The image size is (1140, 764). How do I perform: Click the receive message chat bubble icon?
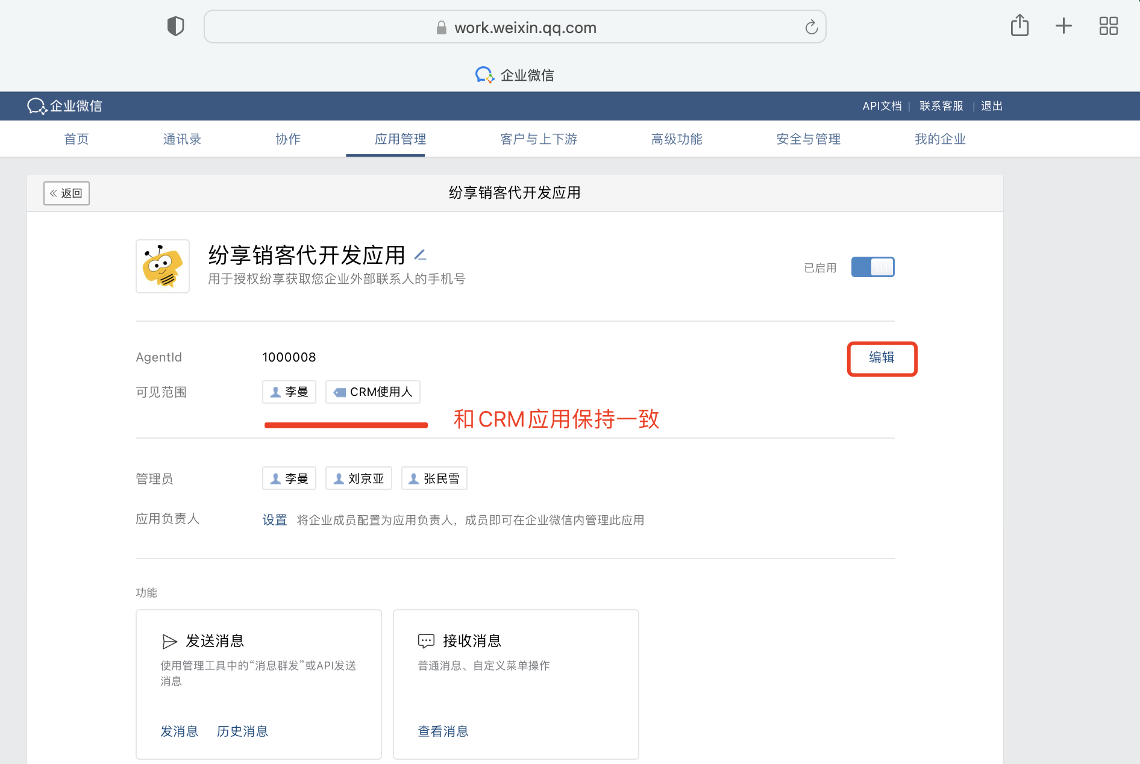click(x=426, y=641)
